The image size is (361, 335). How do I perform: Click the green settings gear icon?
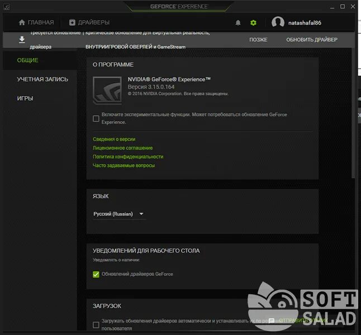(253, 22)
